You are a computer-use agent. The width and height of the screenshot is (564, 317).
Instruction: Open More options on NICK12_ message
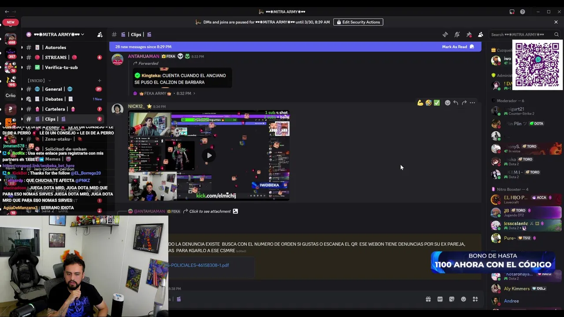[x=472, y=103]
